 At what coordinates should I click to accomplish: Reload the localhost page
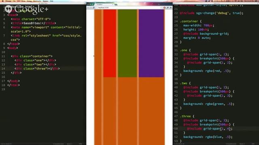pyautogui.click(x=93, y=8)
